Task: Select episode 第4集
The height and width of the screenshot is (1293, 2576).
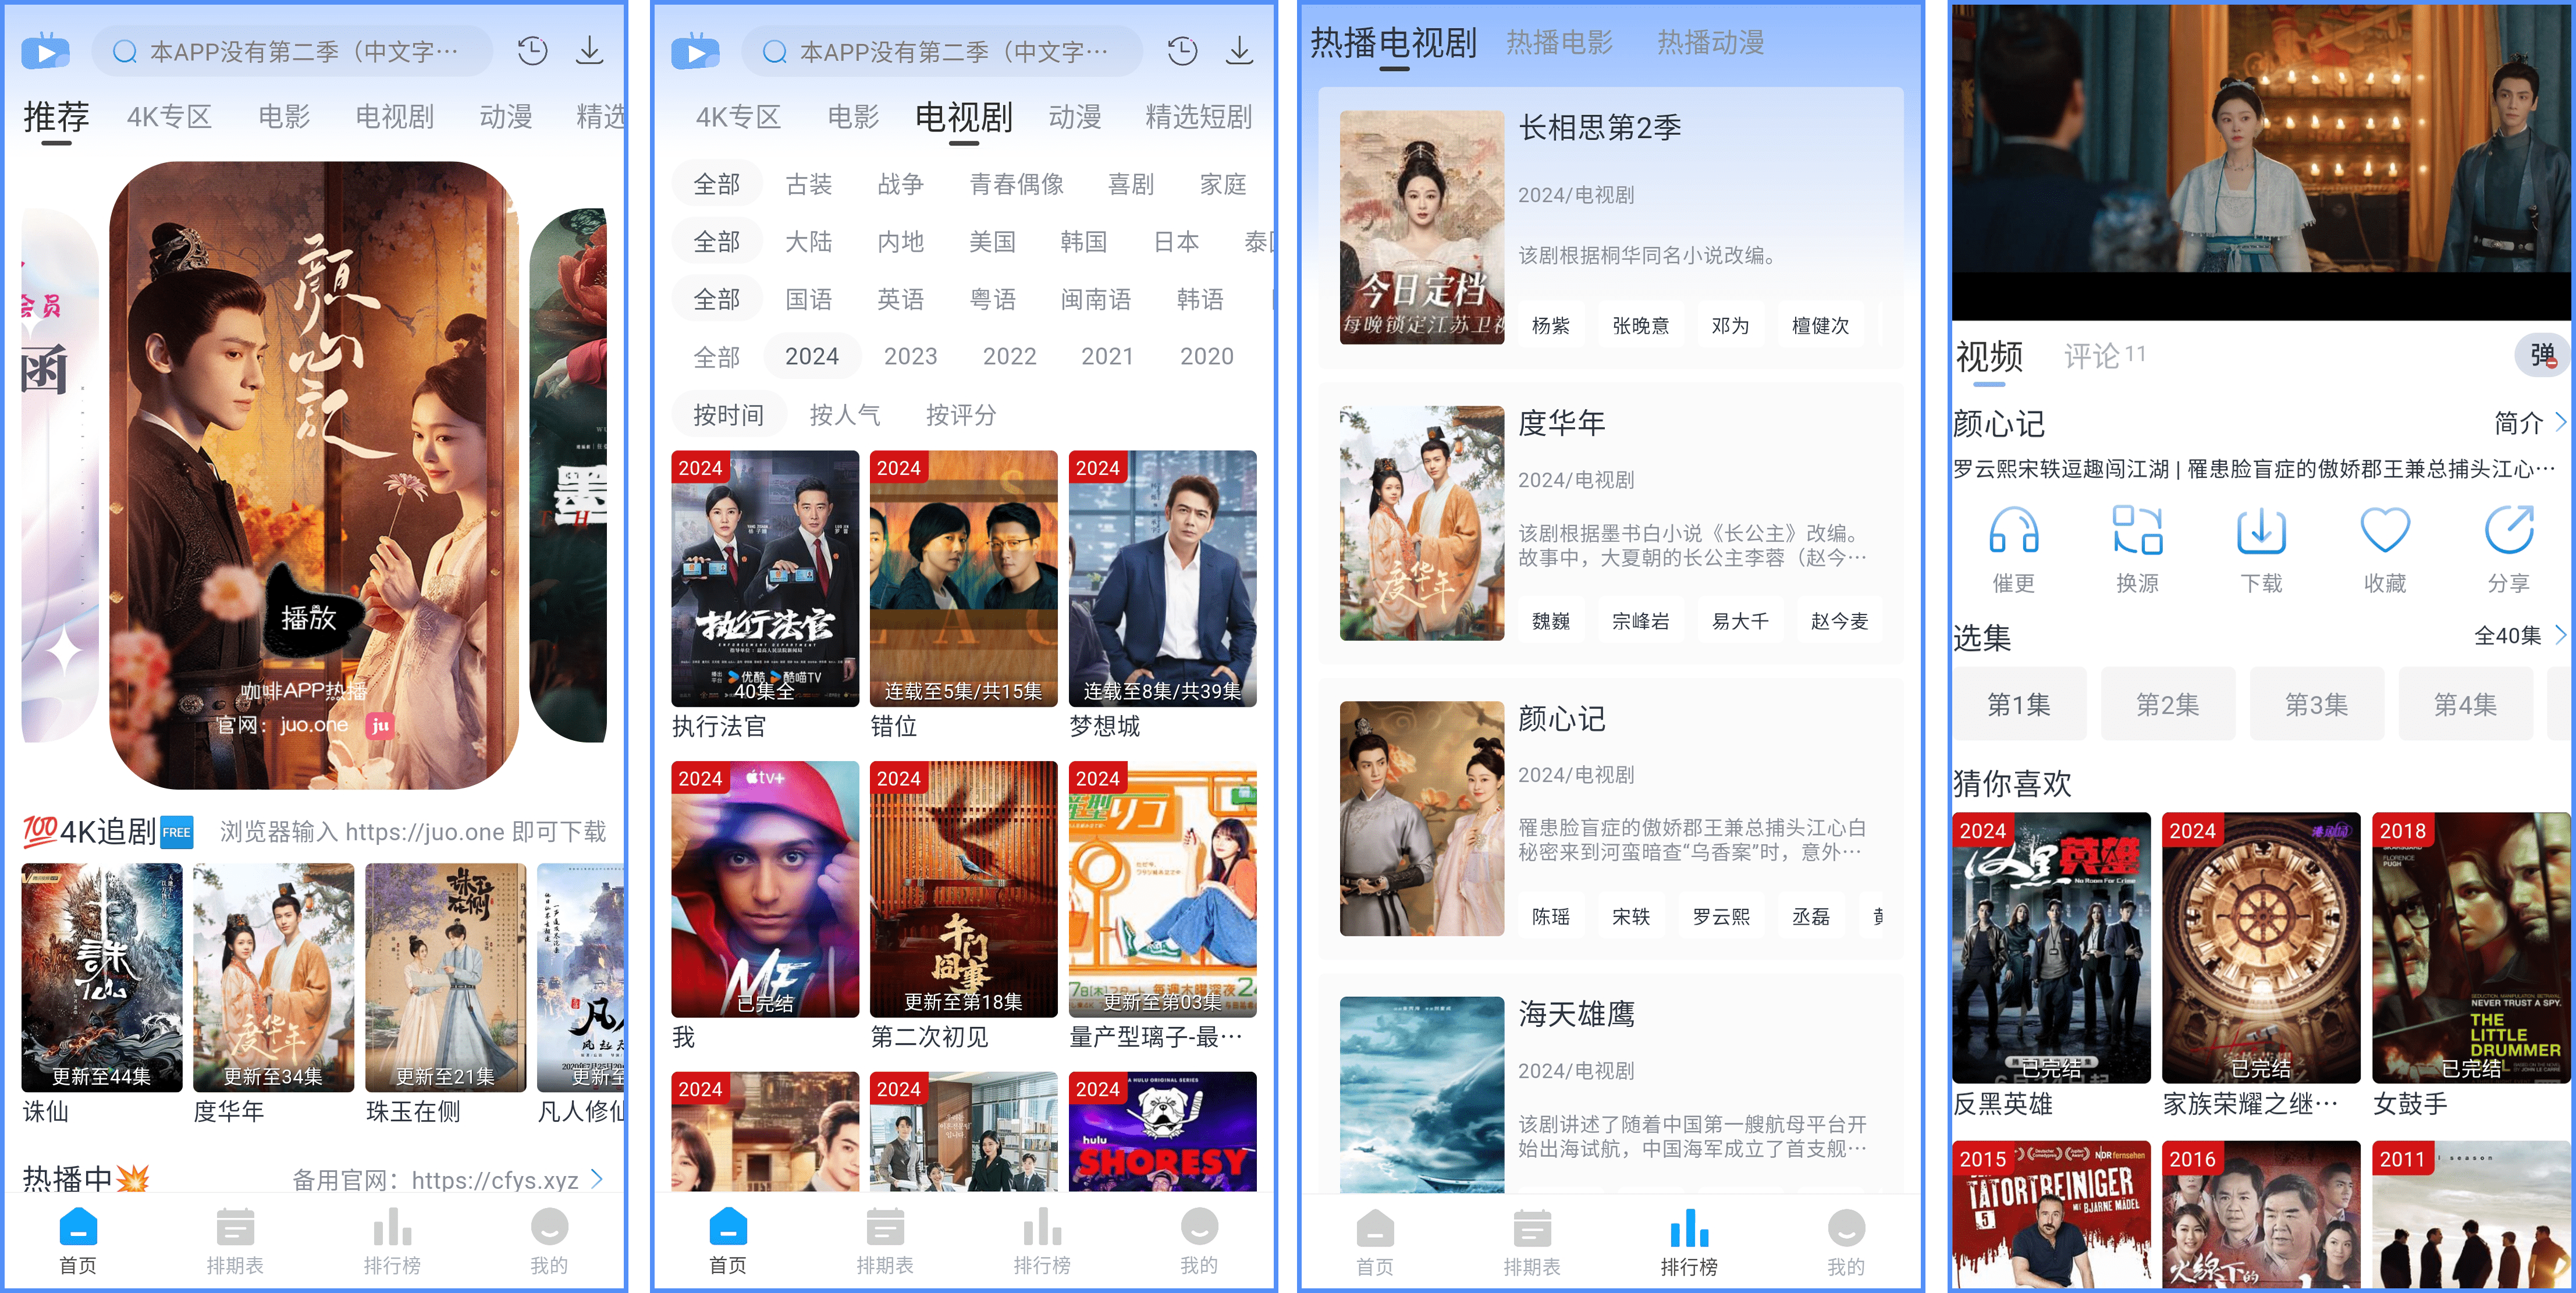Action: pos(2465,704)
